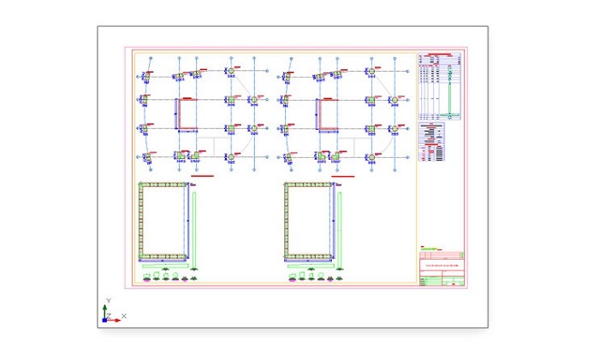Select the title block in drawing sheet corner
The height and width of the screenshot is (363, 599).
442,268
